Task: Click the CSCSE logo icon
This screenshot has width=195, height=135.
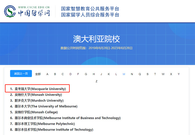Action: [10, 11]
